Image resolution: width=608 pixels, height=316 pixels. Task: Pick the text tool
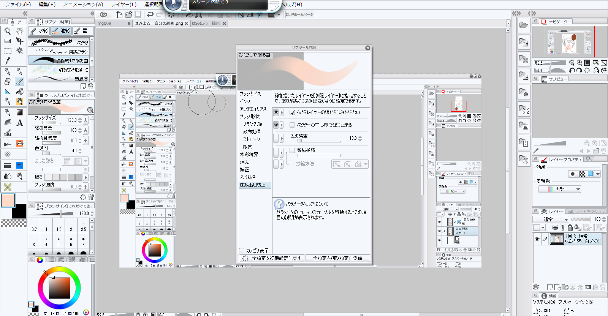(x=20, y=122)
